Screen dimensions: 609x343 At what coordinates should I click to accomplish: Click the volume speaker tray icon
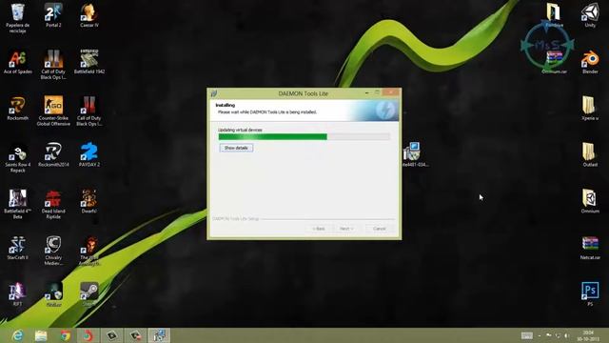point(567,335)
